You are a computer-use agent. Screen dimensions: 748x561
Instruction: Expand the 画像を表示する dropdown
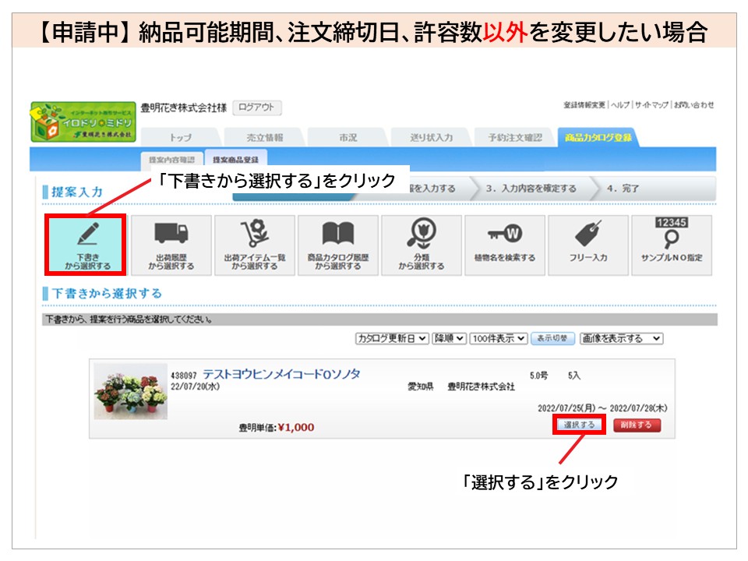[621, 338]
